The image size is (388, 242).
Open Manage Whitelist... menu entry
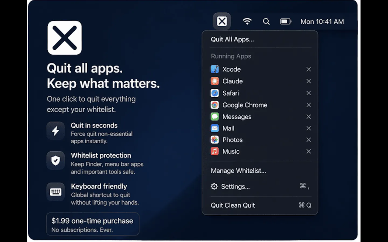[238, 171]
